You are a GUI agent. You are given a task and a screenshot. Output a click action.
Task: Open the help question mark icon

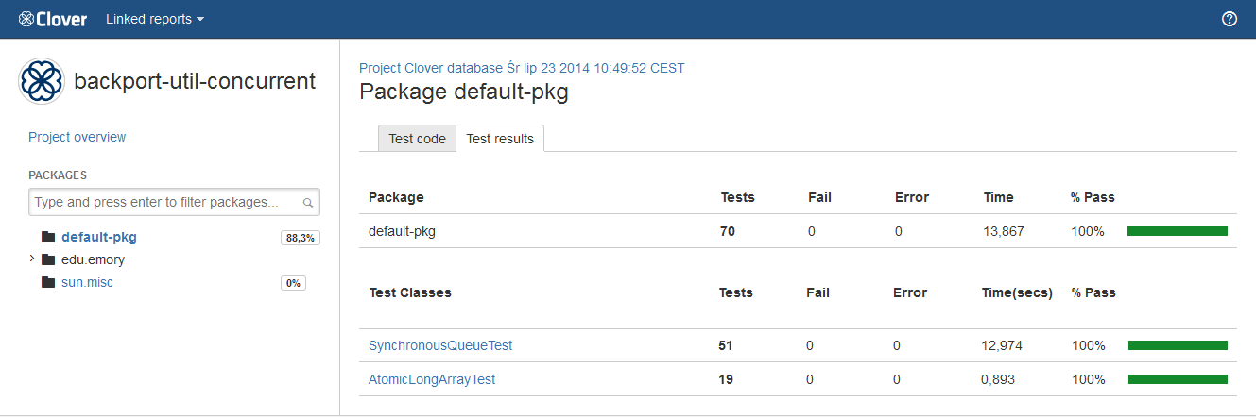pos(1230,19)
